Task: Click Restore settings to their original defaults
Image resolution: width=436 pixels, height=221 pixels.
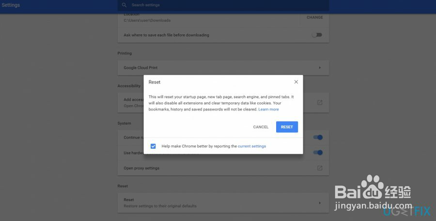Action: [160, 206]
